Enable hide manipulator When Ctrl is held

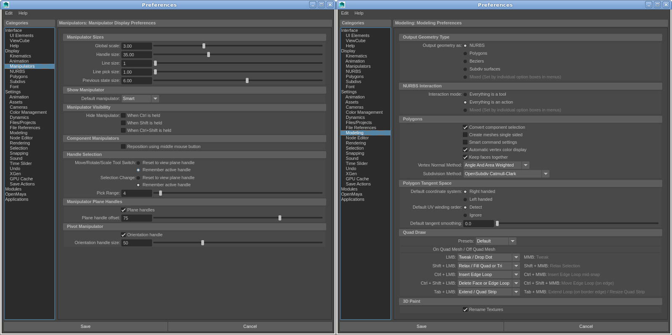(x=123, y=115)
